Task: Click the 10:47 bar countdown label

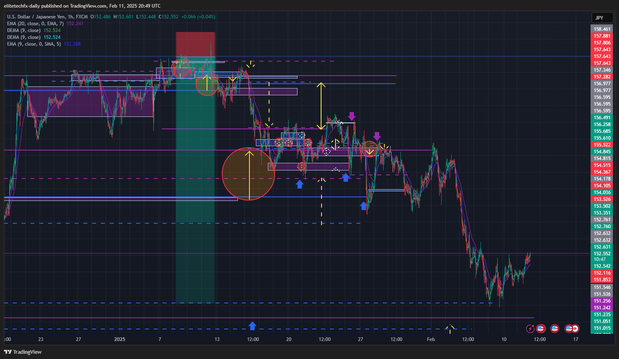Action: pyautogui.click(x=599, y=259)
